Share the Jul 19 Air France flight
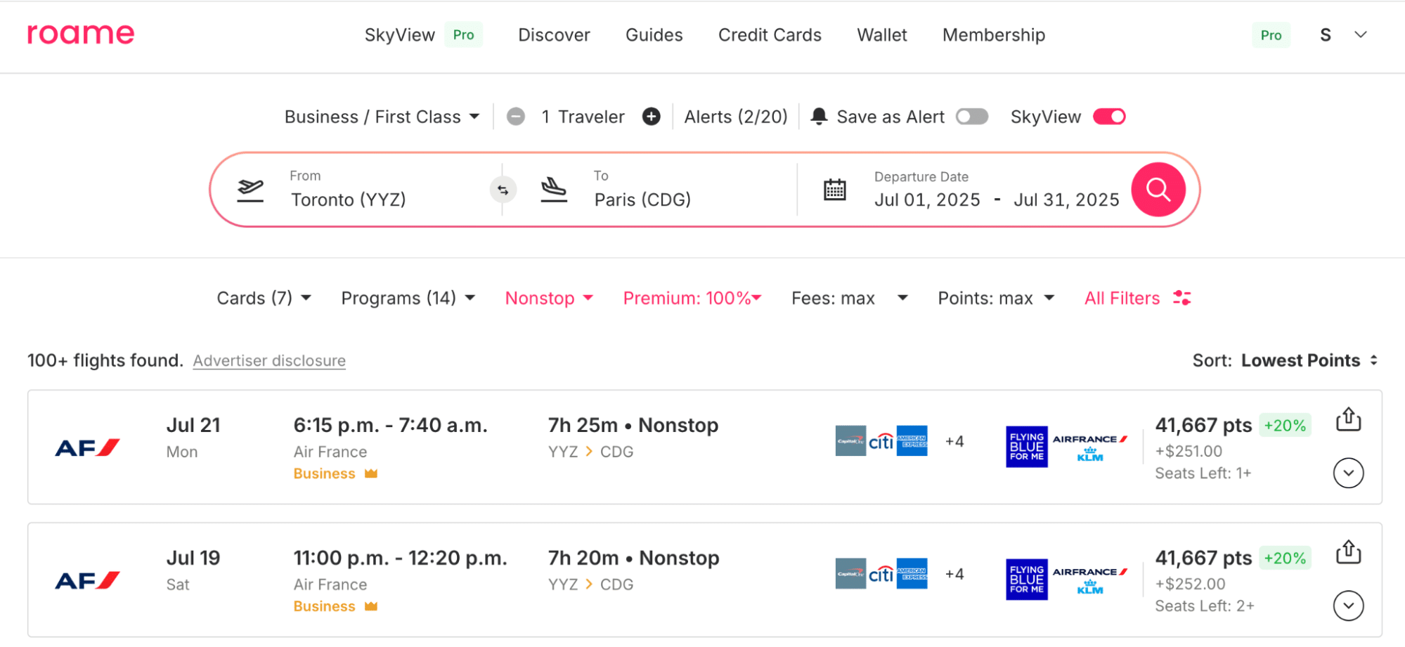The width and height of the screenshot is (1405, 647). [1347, 552]
